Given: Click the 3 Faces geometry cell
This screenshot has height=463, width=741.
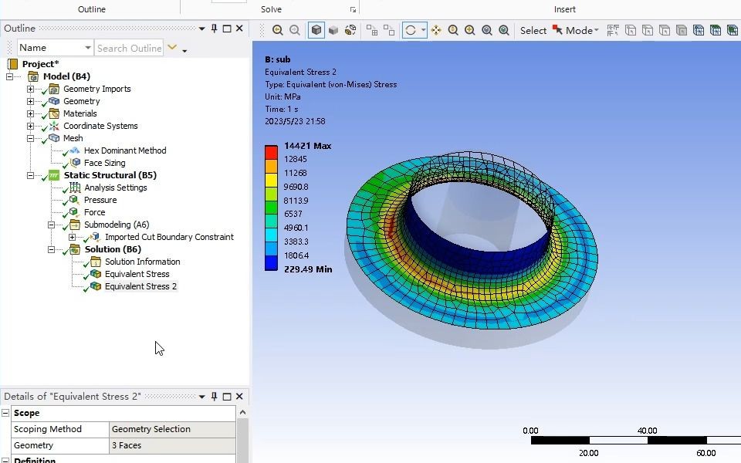Looking at the screenshot, I should (172, 445).
